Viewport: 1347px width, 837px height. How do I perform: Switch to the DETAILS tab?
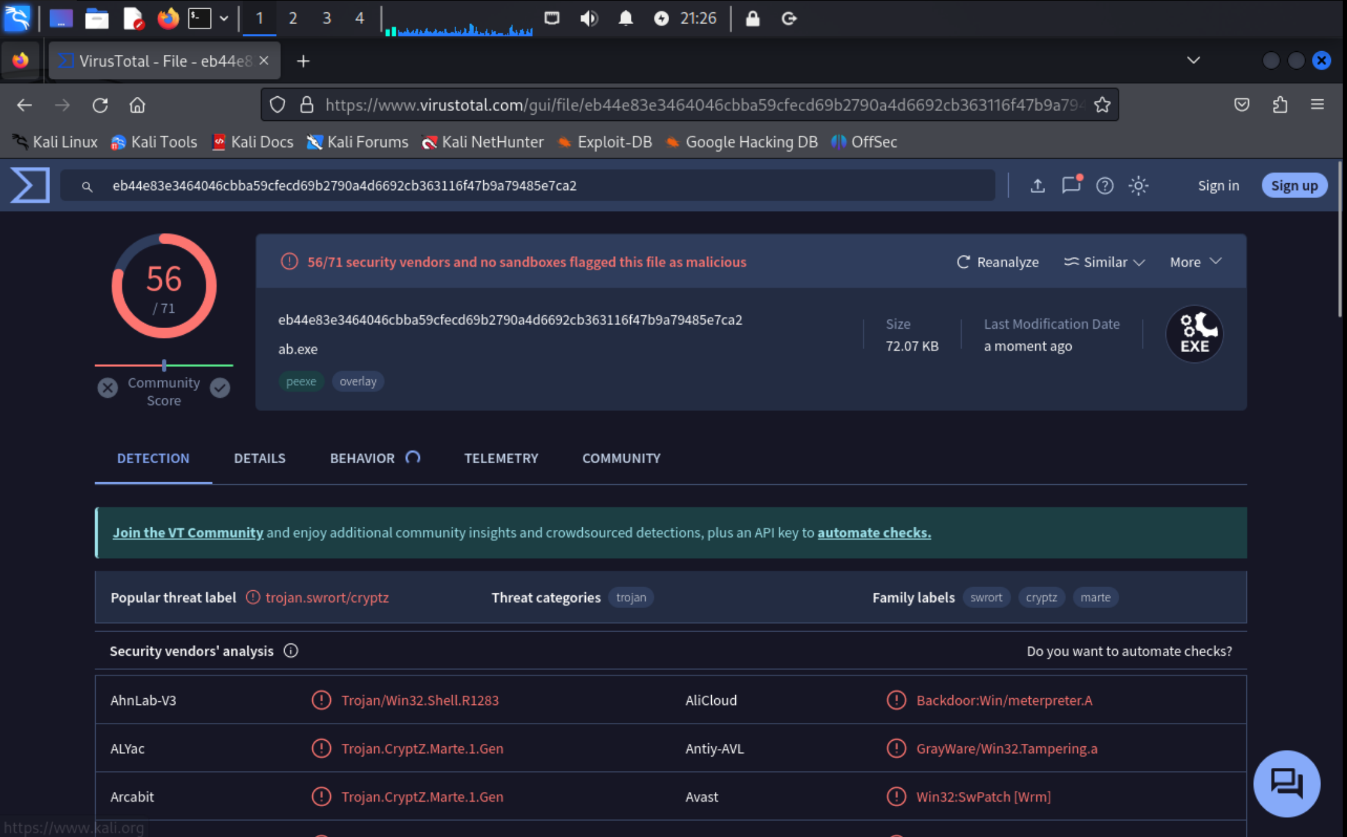click(259, 458)
